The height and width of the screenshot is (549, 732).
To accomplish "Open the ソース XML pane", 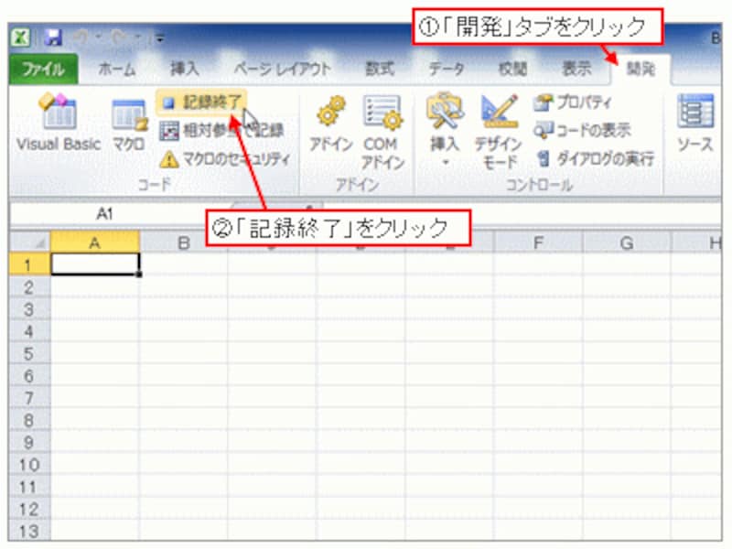I will click(x=694, y=124).
